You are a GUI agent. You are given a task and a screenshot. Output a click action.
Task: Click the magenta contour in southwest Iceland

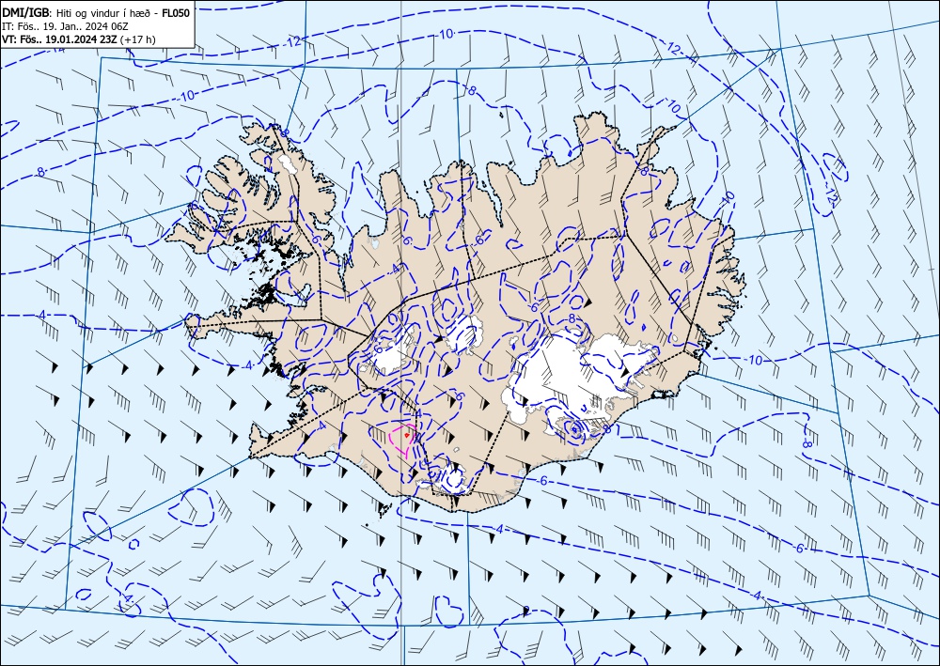click(x=403, y=441)
